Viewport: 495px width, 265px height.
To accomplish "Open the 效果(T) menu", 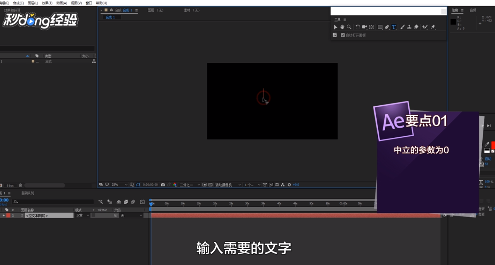I will coord(47,3).
